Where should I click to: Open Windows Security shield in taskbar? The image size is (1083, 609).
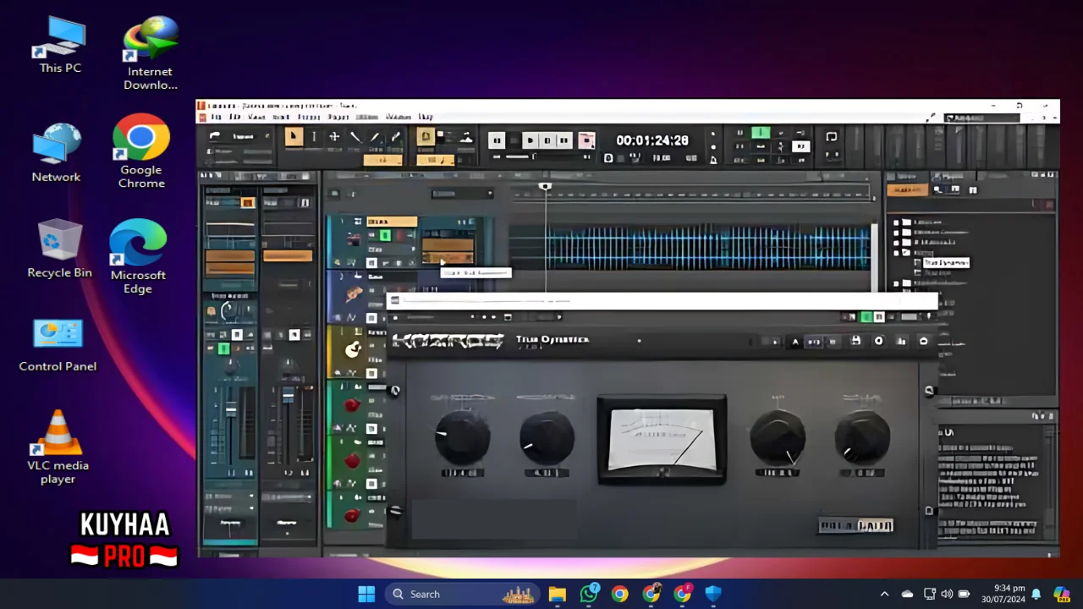tap(713, 594)
